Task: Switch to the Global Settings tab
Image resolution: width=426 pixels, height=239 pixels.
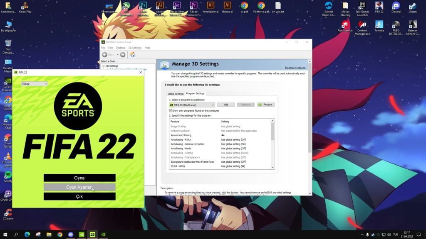Action: [176, 94]
